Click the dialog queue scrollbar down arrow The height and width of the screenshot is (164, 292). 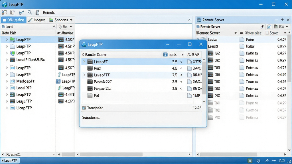204,101
